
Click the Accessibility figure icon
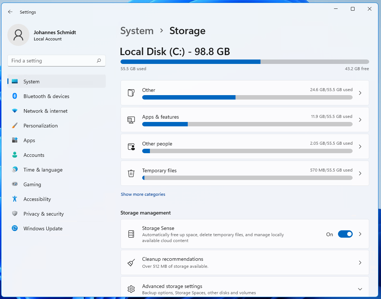coord(15,199)
